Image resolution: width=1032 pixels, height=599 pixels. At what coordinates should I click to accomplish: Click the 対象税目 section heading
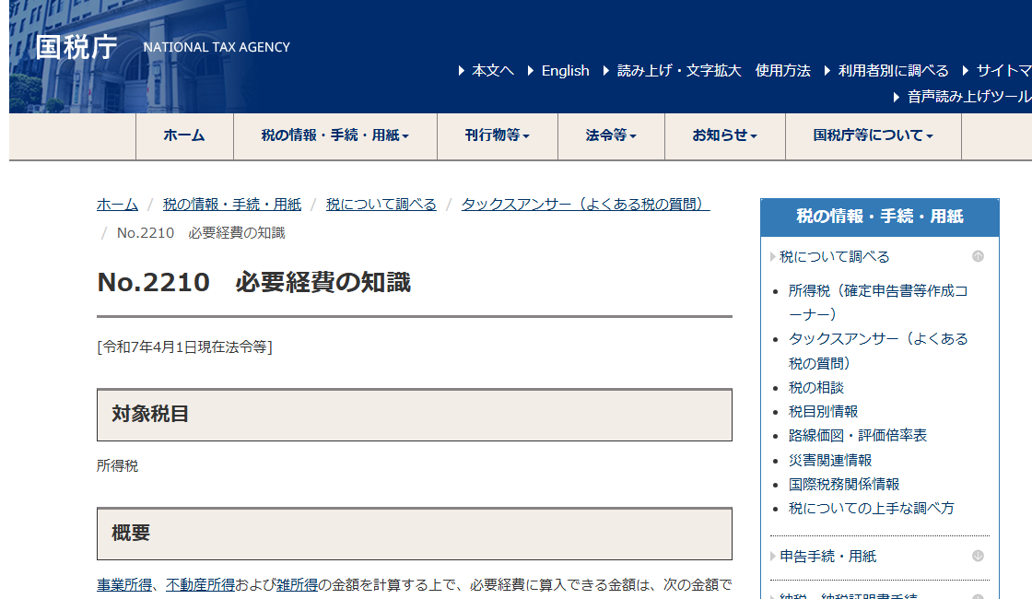tap(415, 415)
